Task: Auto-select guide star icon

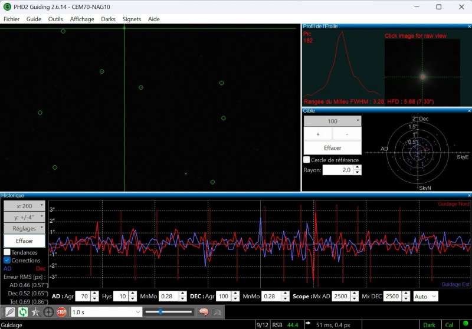Action: coord(35,312)
